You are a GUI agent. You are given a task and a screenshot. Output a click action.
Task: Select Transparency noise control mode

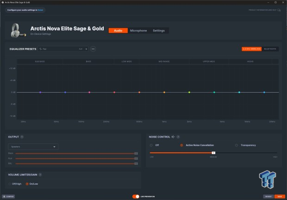pos(237,145)
